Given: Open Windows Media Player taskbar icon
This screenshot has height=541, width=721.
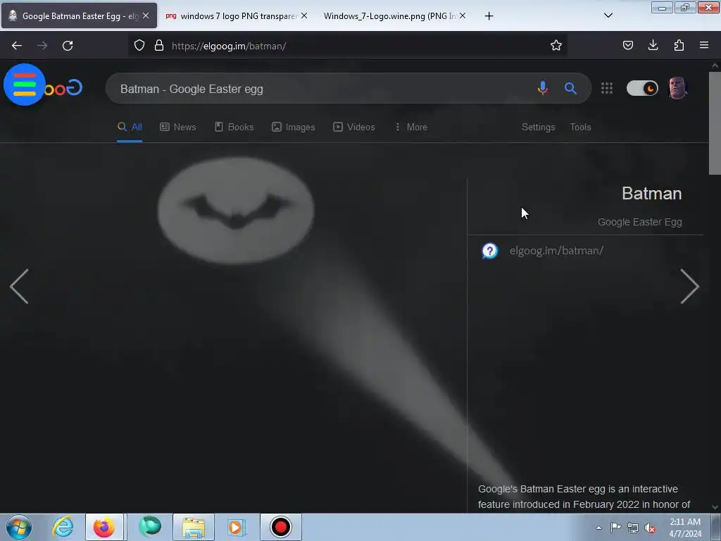Looking at the screenshot, I should click(237, 527).
